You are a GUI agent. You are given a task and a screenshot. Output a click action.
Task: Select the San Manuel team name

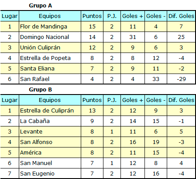36,163
